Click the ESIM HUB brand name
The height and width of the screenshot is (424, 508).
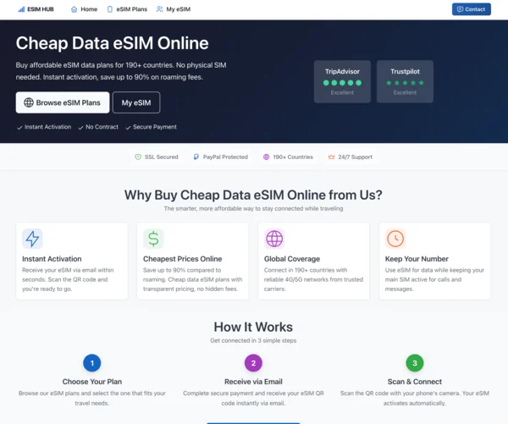coord(41,9)
